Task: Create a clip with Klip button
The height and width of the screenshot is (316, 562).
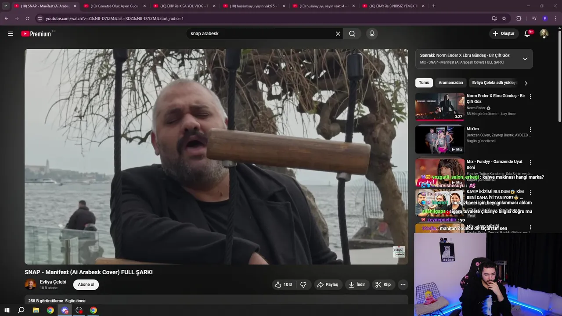Action: point(383,284)
